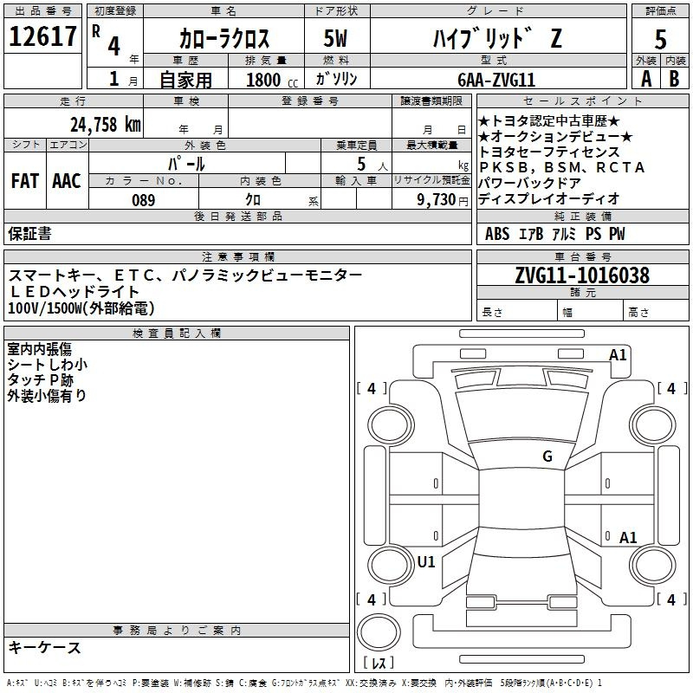693x693 pixels.
Task: Select exterior color パール
Action: pyautogui.click(x=186, y=164)
